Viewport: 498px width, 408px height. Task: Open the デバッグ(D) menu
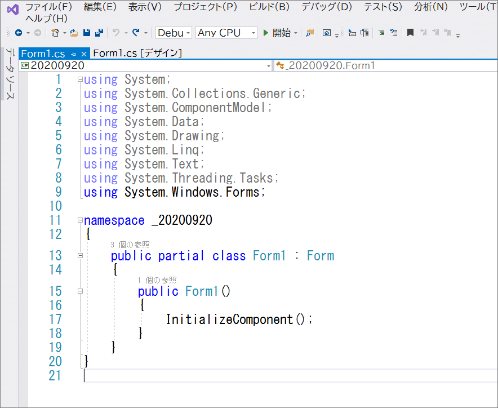327,7
